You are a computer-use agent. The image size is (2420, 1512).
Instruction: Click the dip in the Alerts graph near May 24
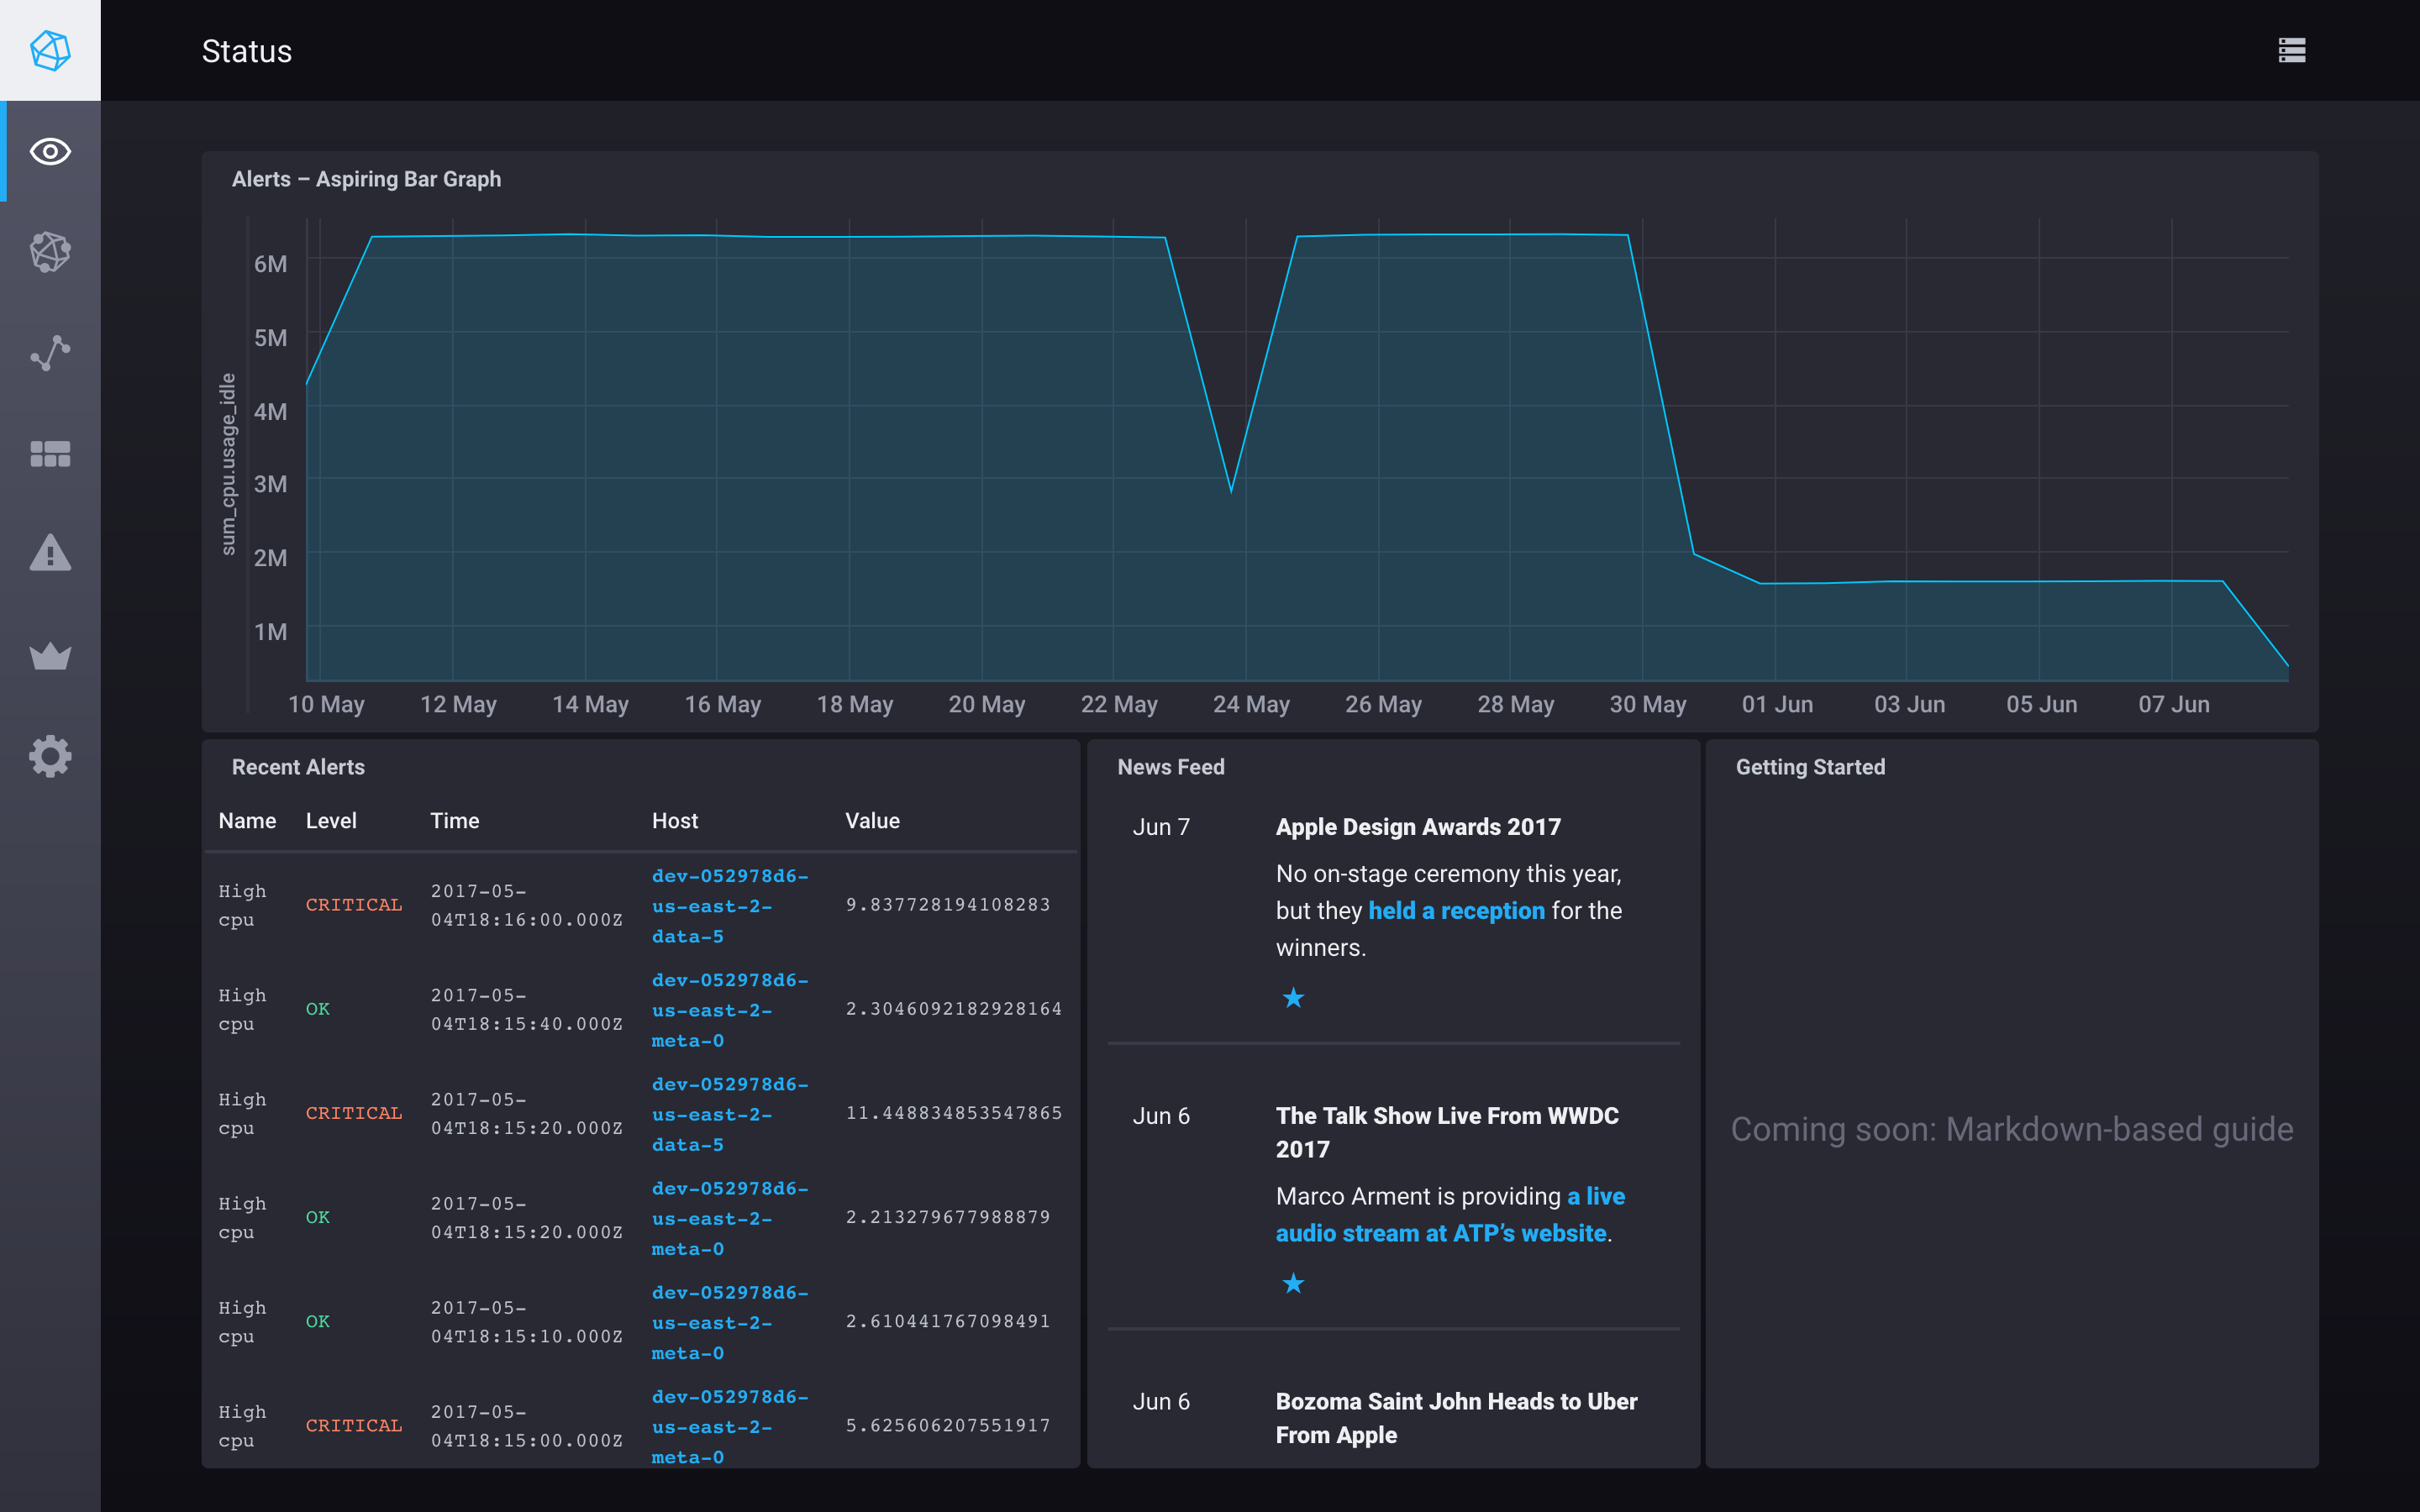coord(1231,490)
